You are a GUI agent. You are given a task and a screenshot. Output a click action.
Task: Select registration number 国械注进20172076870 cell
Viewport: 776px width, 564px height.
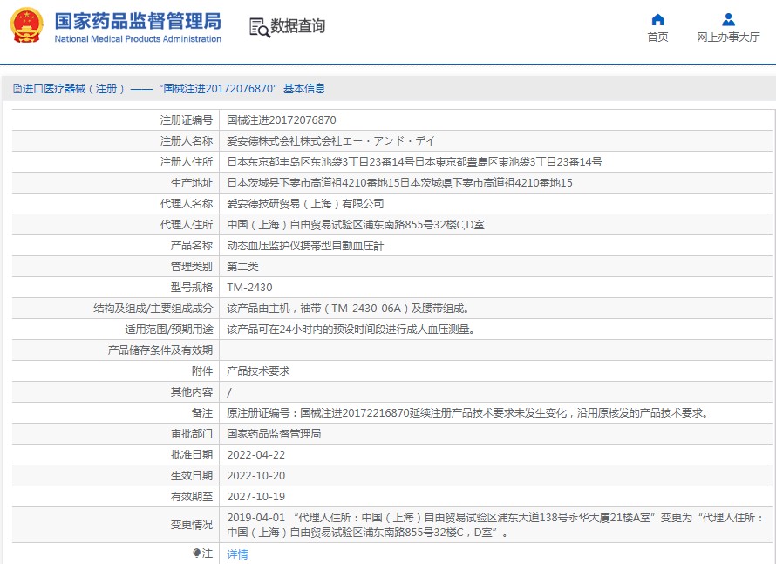(281, 119)
